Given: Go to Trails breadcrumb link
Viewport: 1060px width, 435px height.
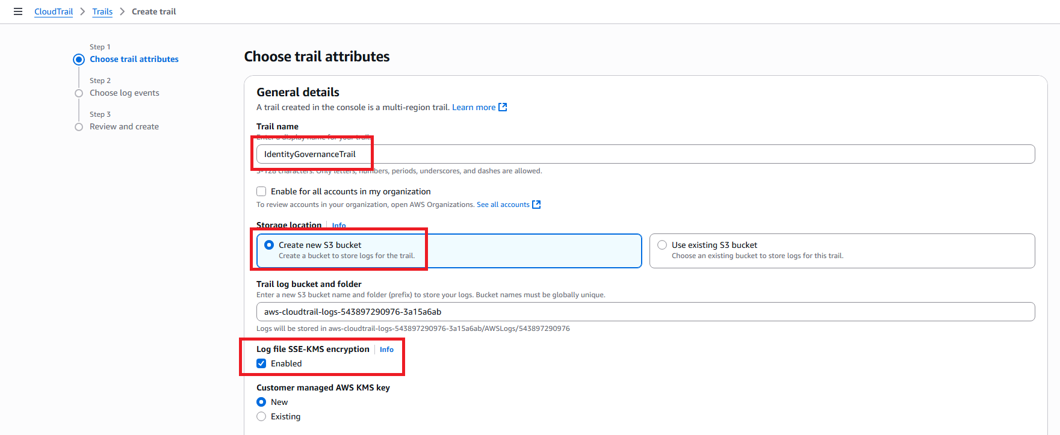Looking at the screenshot, I should (102, 11).
